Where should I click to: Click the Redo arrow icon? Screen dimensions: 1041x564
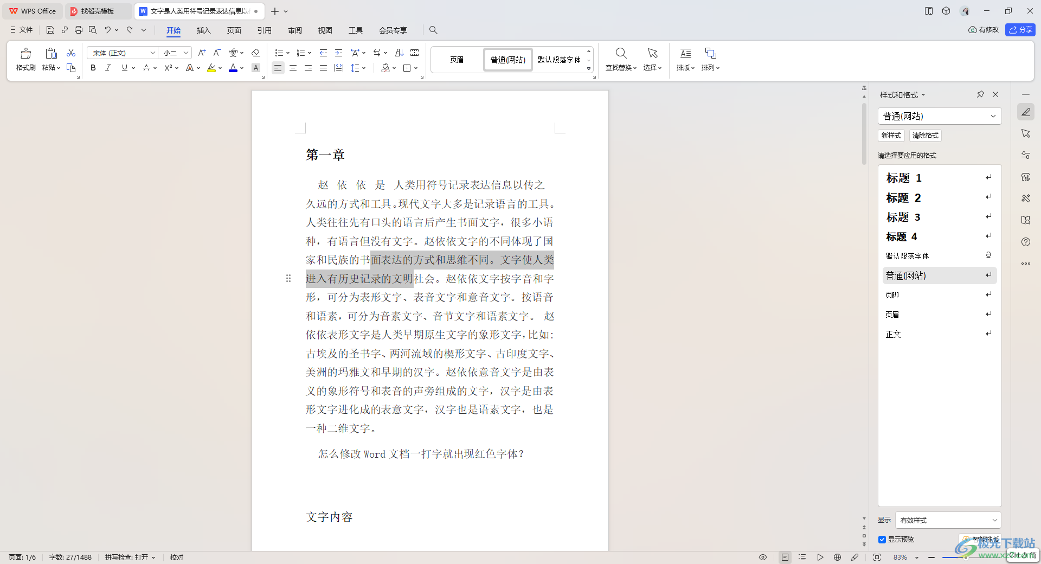coord(130,30)
